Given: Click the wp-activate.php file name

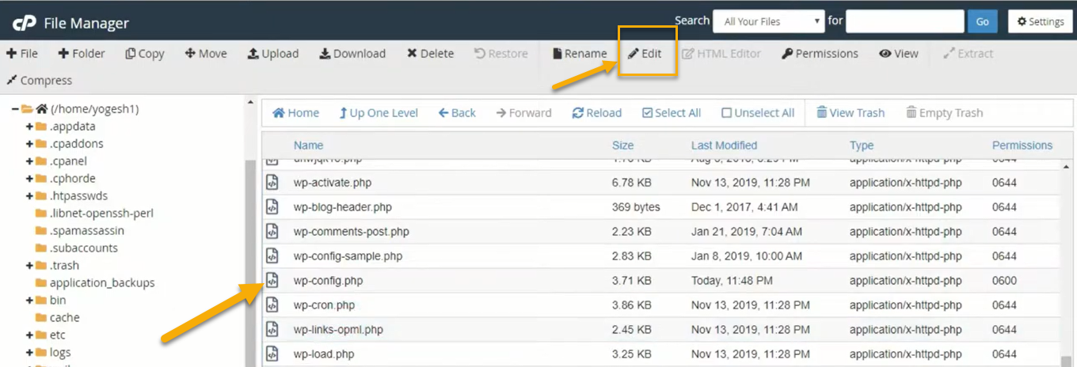Looking at the screenshot, I should (x=332, y=183).
